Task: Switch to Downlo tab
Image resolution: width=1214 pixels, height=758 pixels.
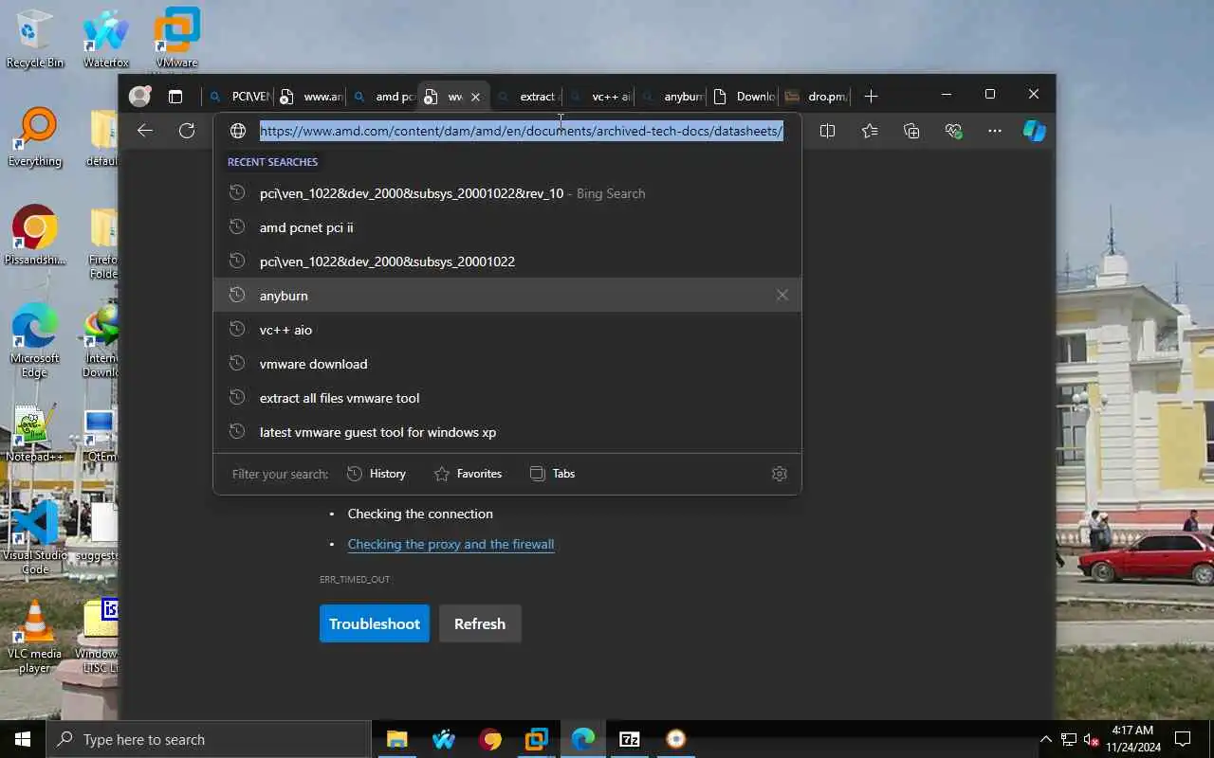Action: (x=744, y=97)
